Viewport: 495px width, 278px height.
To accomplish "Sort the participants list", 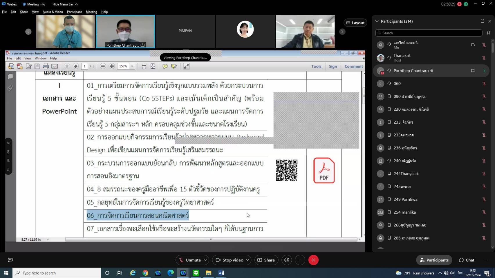I will pyautogui.click(x=489, y=33).
